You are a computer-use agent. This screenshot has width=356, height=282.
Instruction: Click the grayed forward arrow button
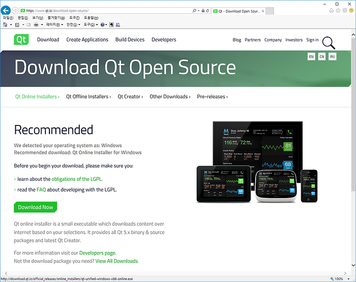15,10
